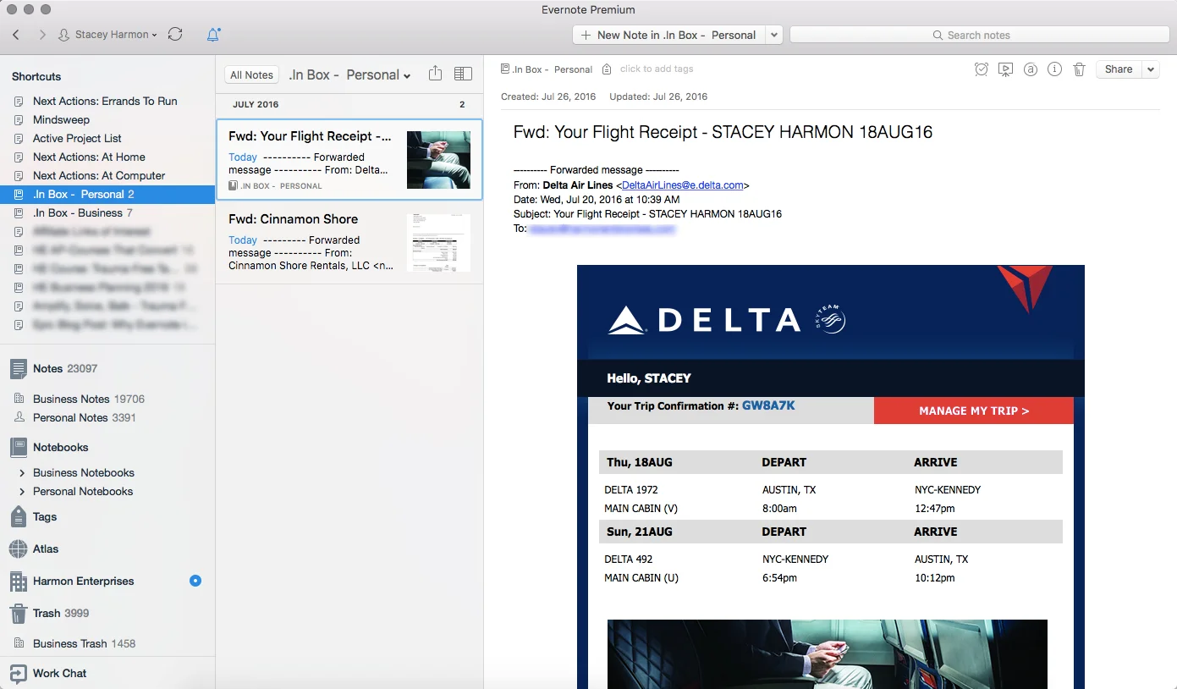
Task: Focus the Search notes field
Action: (978, 35)
